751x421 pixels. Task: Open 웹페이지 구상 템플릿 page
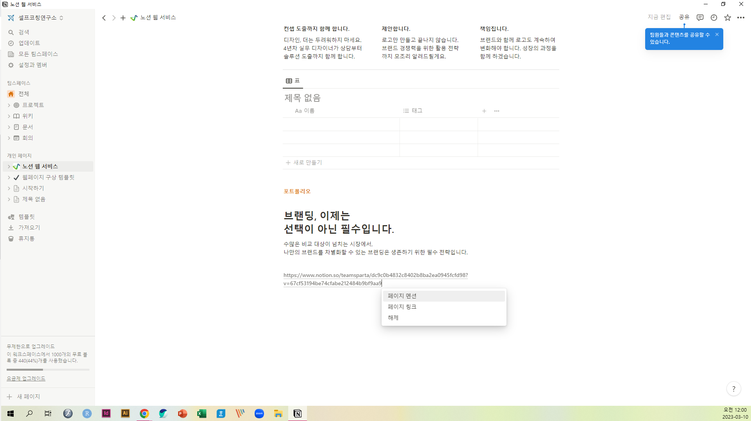pos(48,177)
